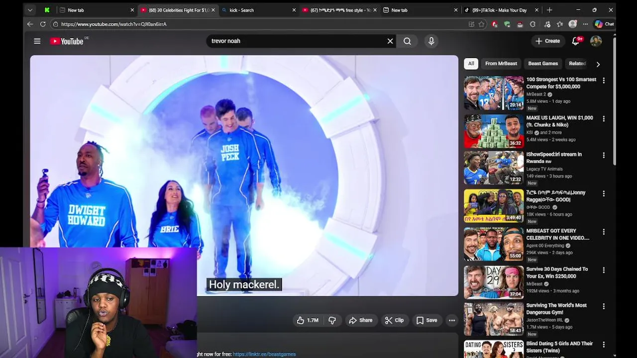Open the media control music icon

pos(547,24)
